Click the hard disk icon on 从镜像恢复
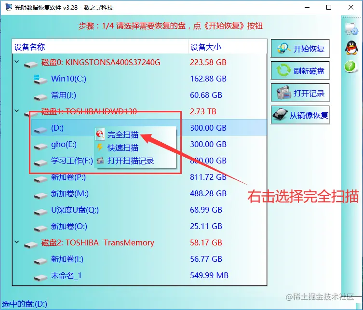Screen dimensions: 363x310 [280, 114]
